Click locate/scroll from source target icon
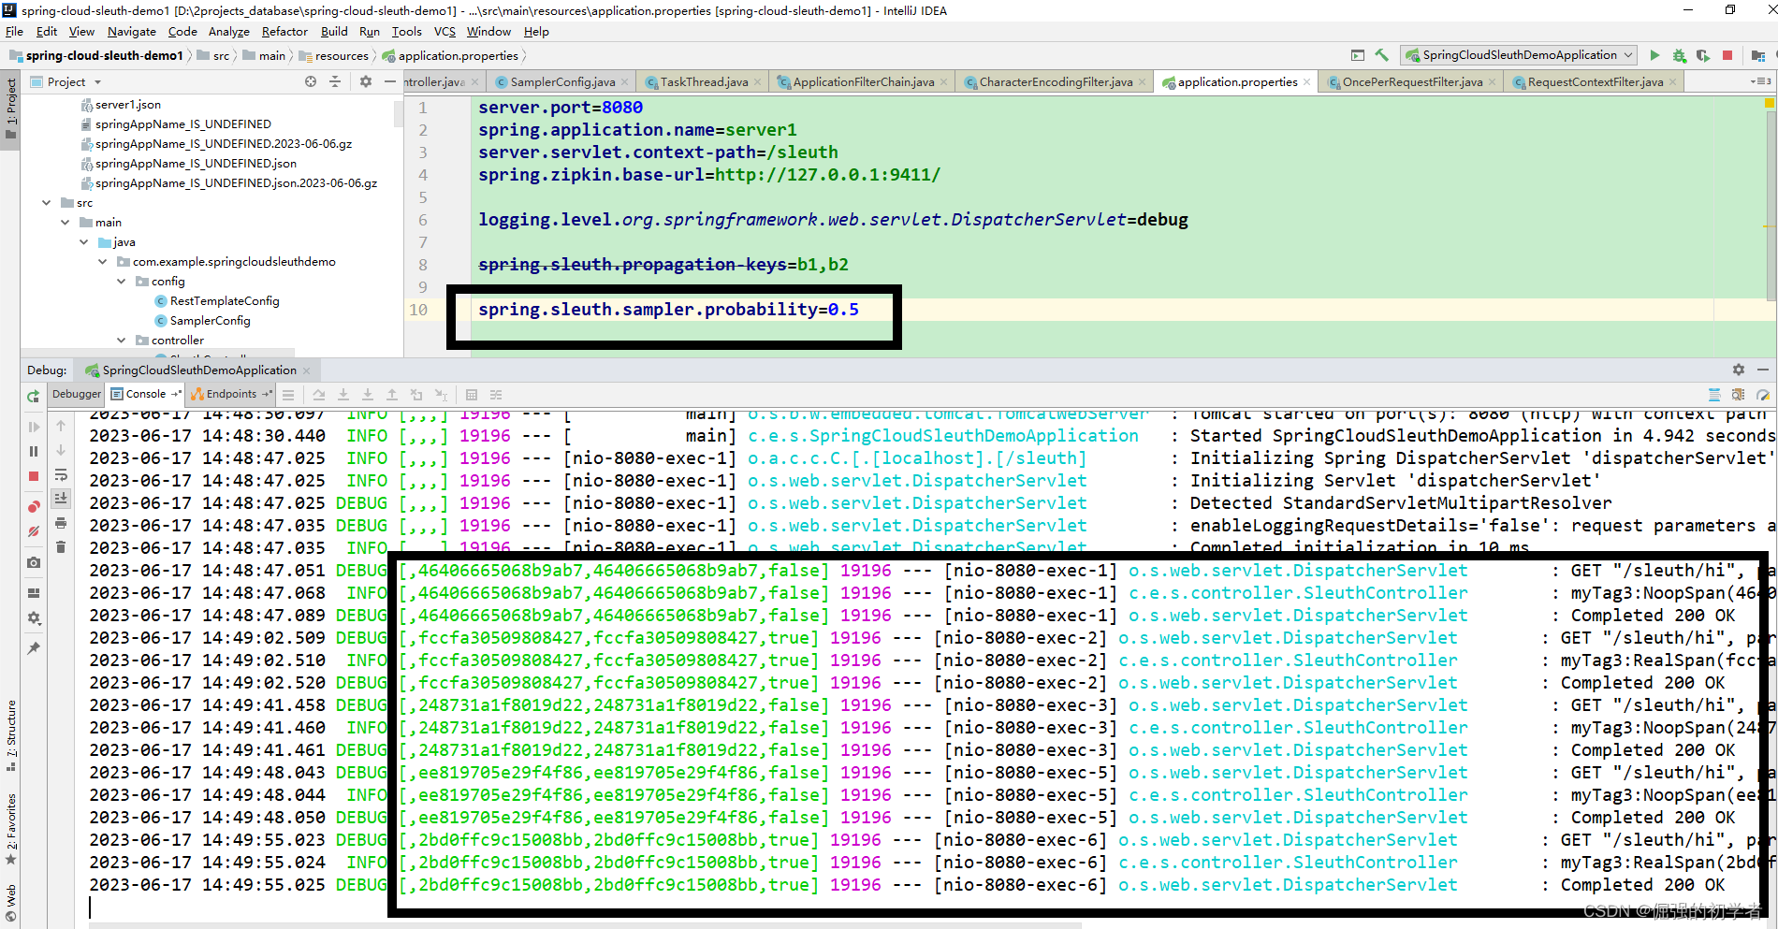Screen dimensions: 1778x929 (311, 82)
